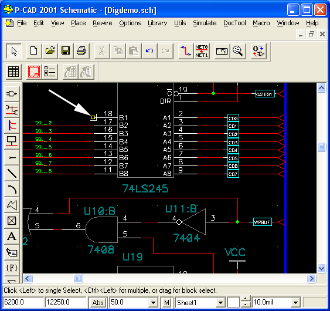Image resolution: width=330 pixels, height=311 pixels.
Task: Toggle the M macro record button
Action: [x=166, y=303]
